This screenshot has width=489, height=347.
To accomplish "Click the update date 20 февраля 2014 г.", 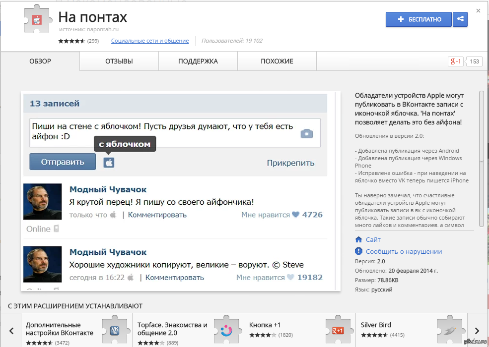I will coord(413,271).
